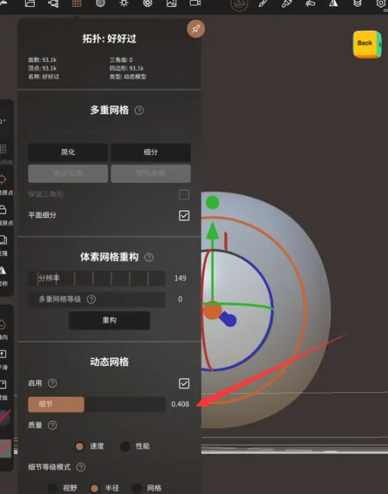This screenshot has width=388, height=494.
Task: Click the 动态网格 section heading
Action: pyautogui.click(x=109, y=362)
